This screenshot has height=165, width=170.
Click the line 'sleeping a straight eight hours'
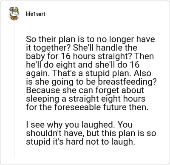tap(86, 99)
